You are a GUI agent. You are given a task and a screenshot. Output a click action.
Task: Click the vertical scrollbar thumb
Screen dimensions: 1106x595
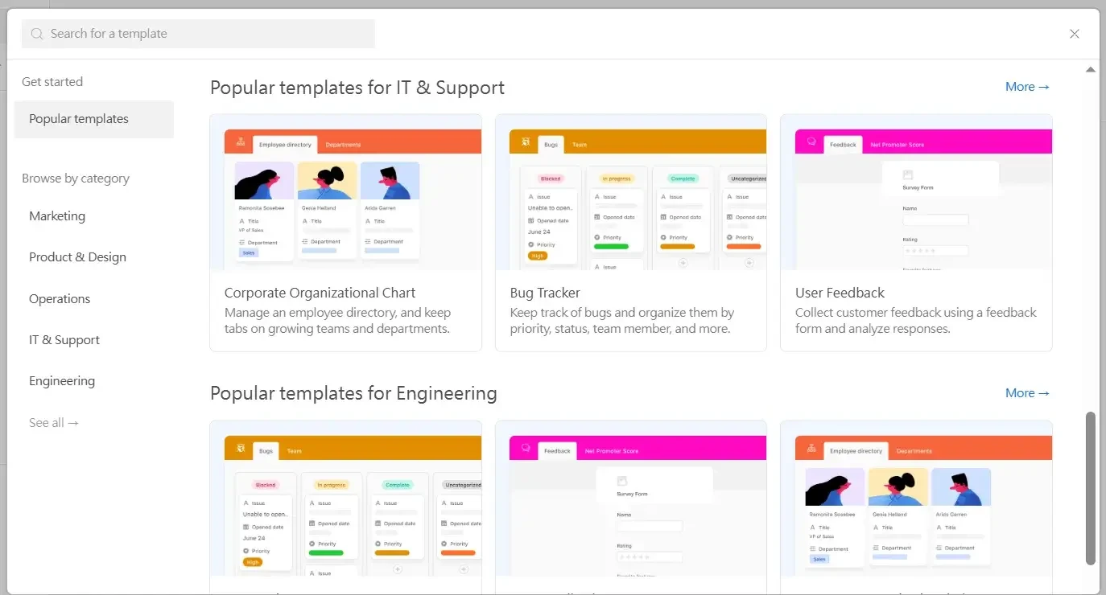pyautogui.click(x=1090, y=488)
